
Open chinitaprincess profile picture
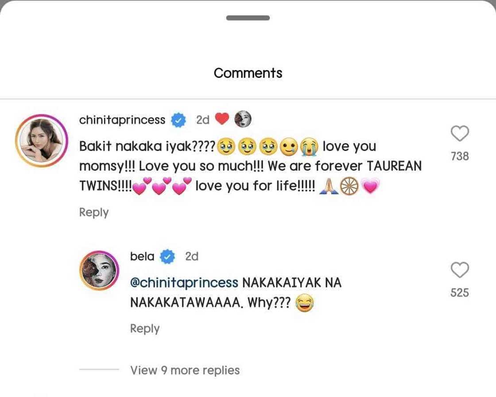tap(41, 141)
